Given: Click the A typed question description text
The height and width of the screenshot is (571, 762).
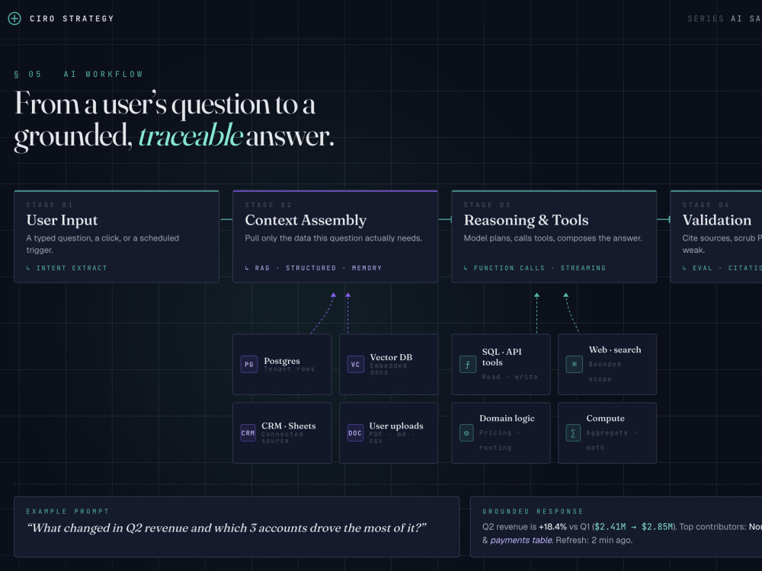Looking at the screenshot, I should [x=103, y=244].
